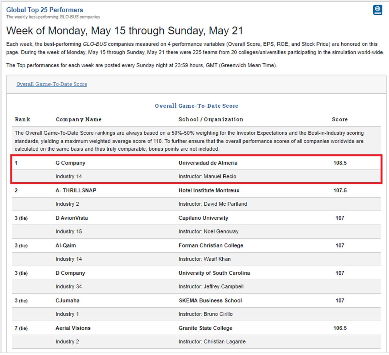The image size is (389, 355).
Task: Select the G Company name cell
Action: (x=70, y=163)
